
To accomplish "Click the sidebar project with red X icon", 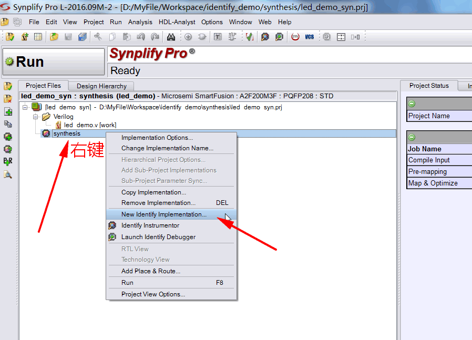I will point(8,99).
